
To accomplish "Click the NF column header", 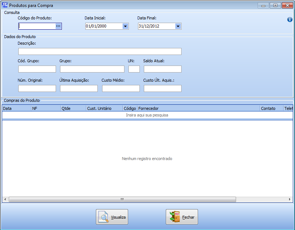I will click(46, 108).
